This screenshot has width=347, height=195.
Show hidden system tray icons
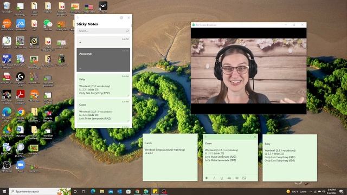pos(311,191)
